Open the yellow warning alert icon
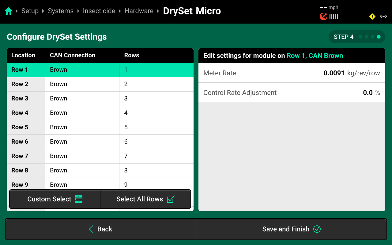 tap(372, 17)
